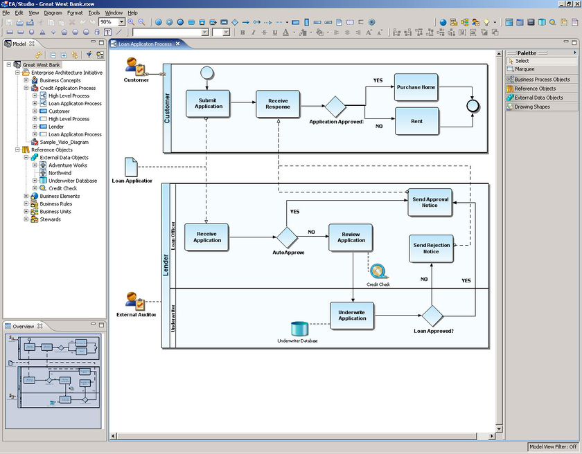582x454 pixels.
Task: Click the zoom in magnifier icon
Action: point(132,22)
